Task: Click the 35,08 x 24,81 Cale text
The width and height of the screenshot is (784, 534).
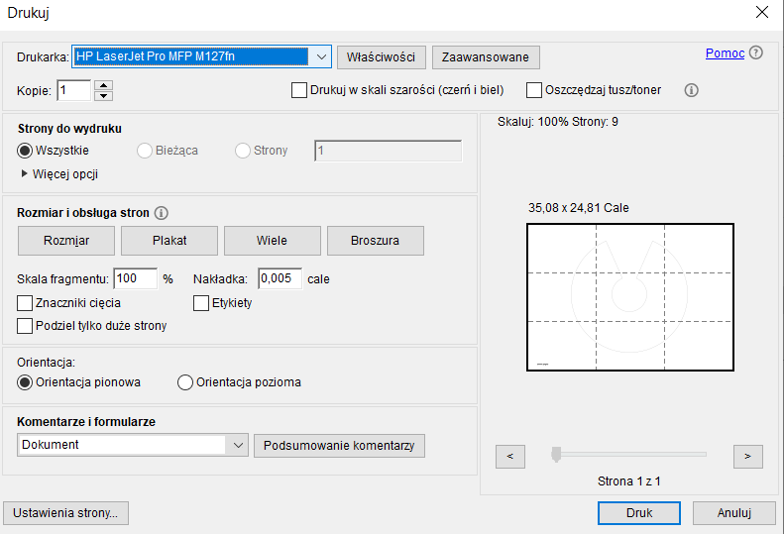Action: point(578,208)
